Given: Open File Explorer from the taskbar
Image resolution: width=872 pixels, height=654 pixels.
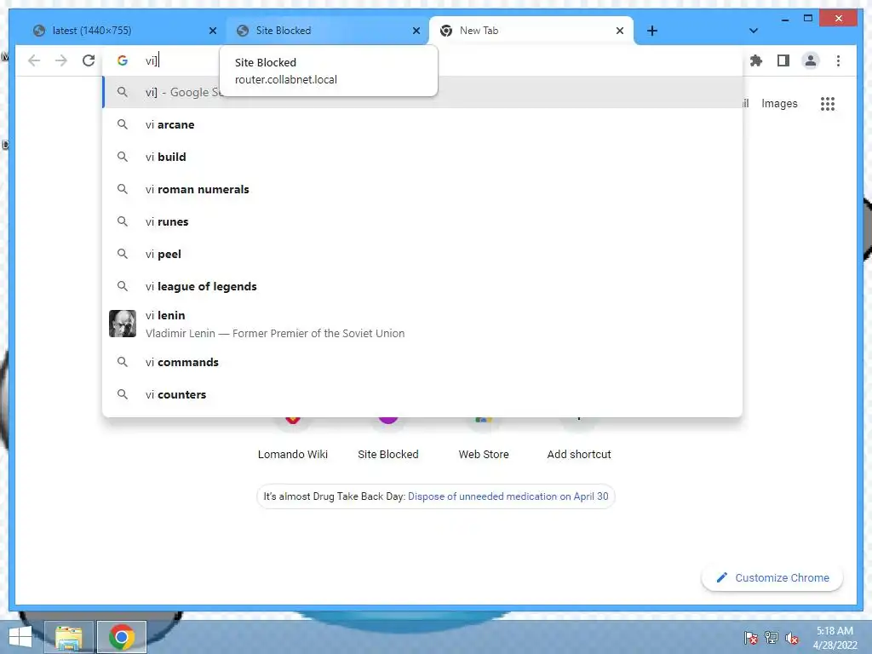Looking at the screenshot, I should click(x=69, y=637).
